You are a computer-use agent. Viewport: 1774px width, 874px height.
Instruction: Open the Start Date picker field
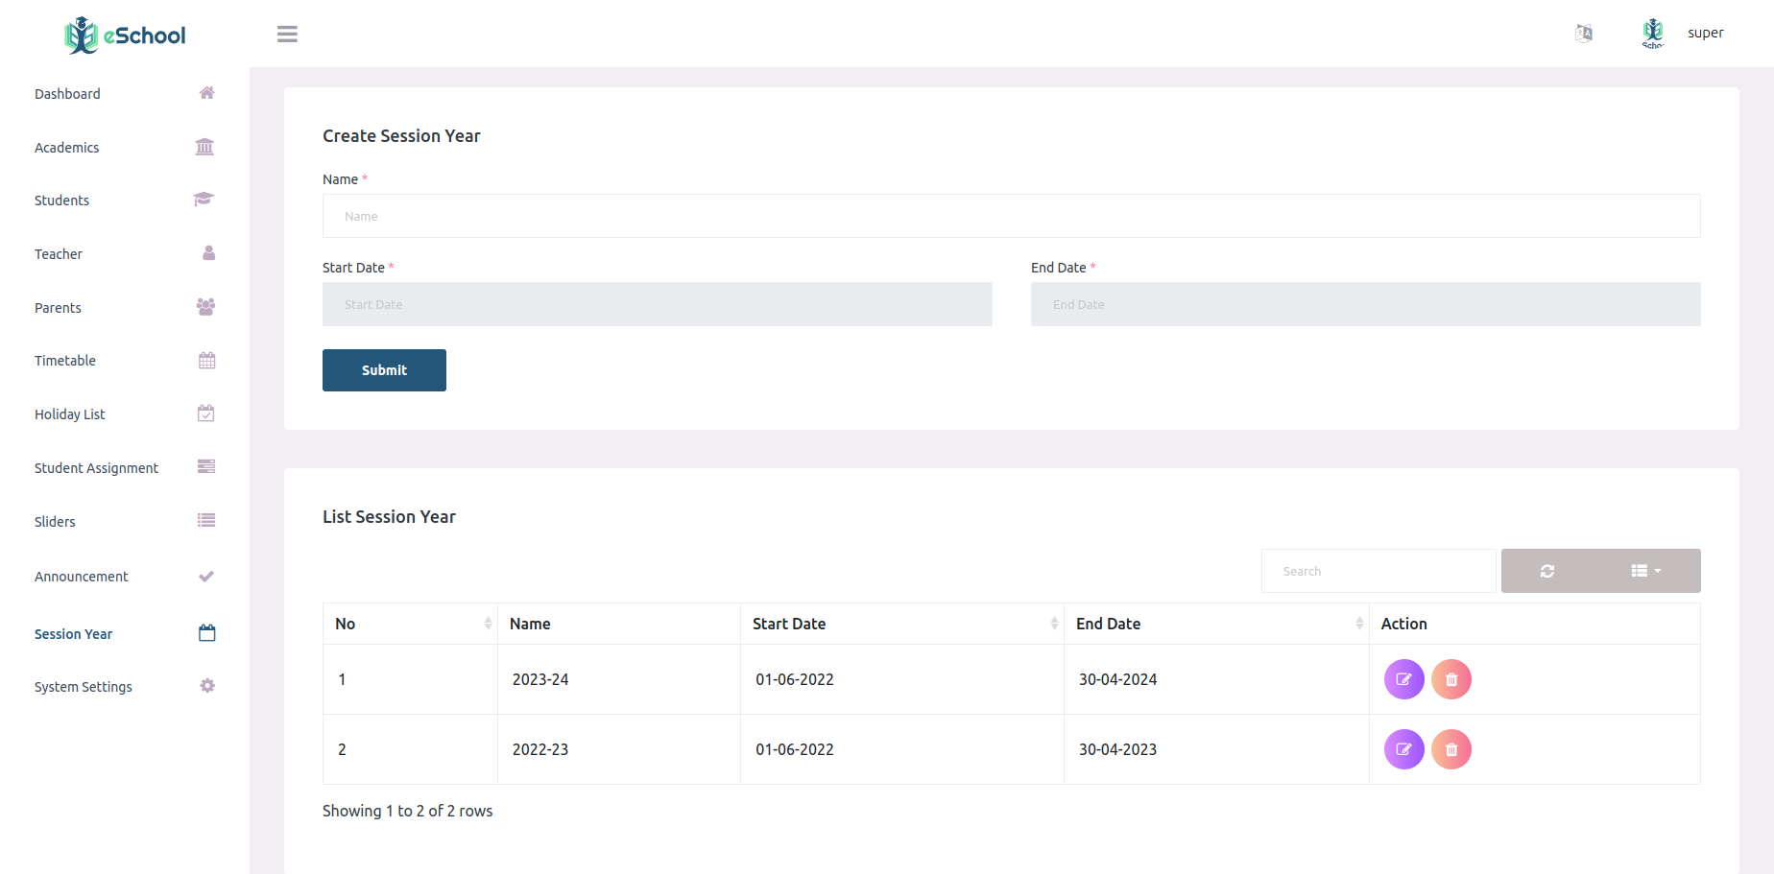pos(657,304)
